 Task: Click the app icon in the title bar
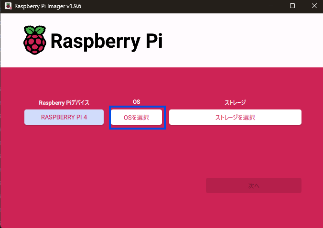coord(8,6)
